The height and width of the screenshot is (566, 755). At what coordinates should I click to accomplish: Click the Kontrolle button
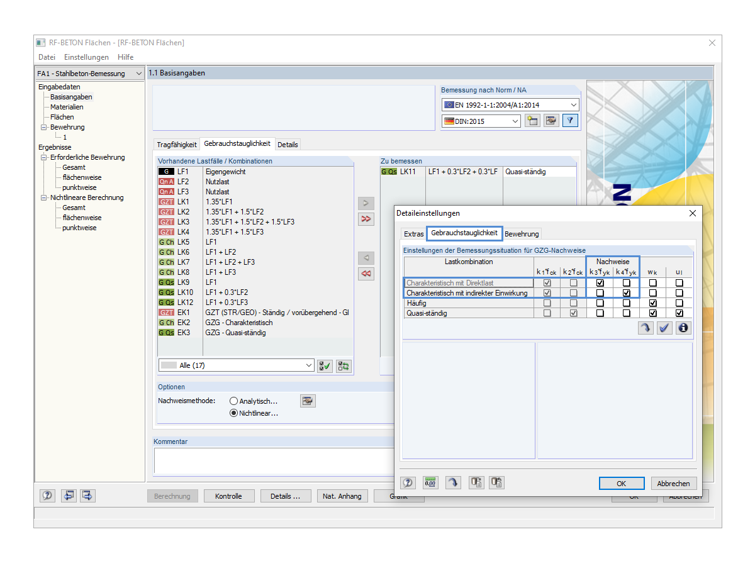(x=228, y=496)
